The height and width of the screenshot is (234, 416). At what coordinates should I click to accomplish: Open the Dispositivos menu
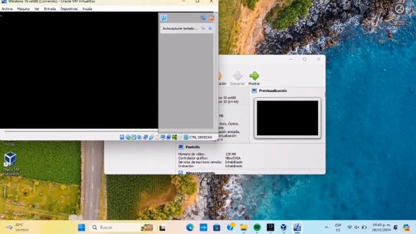69,8
